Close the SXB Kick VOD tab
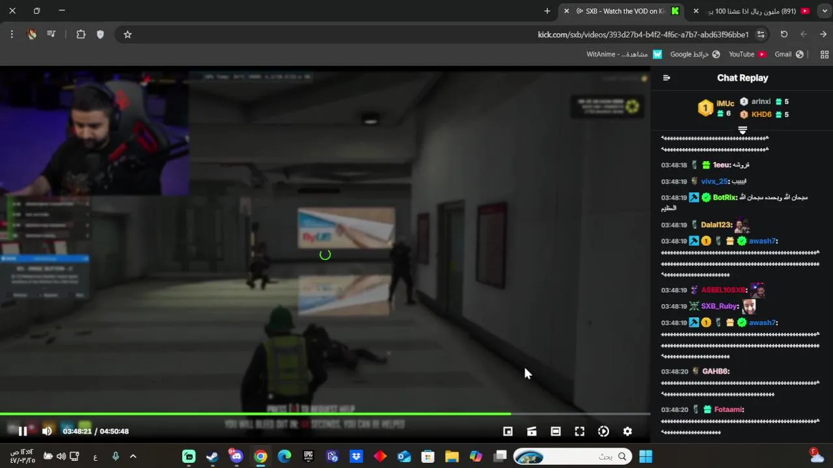This screenshot has height=468, width=833. coord(566,11)
